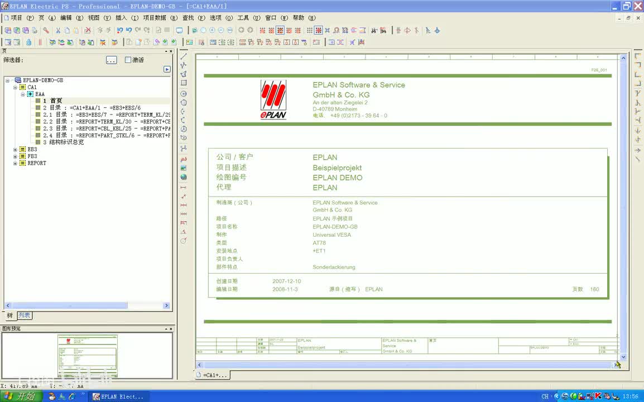Switch to the 树 tab
The height and width of the screenshot is (402, 644).
[10, 315]
